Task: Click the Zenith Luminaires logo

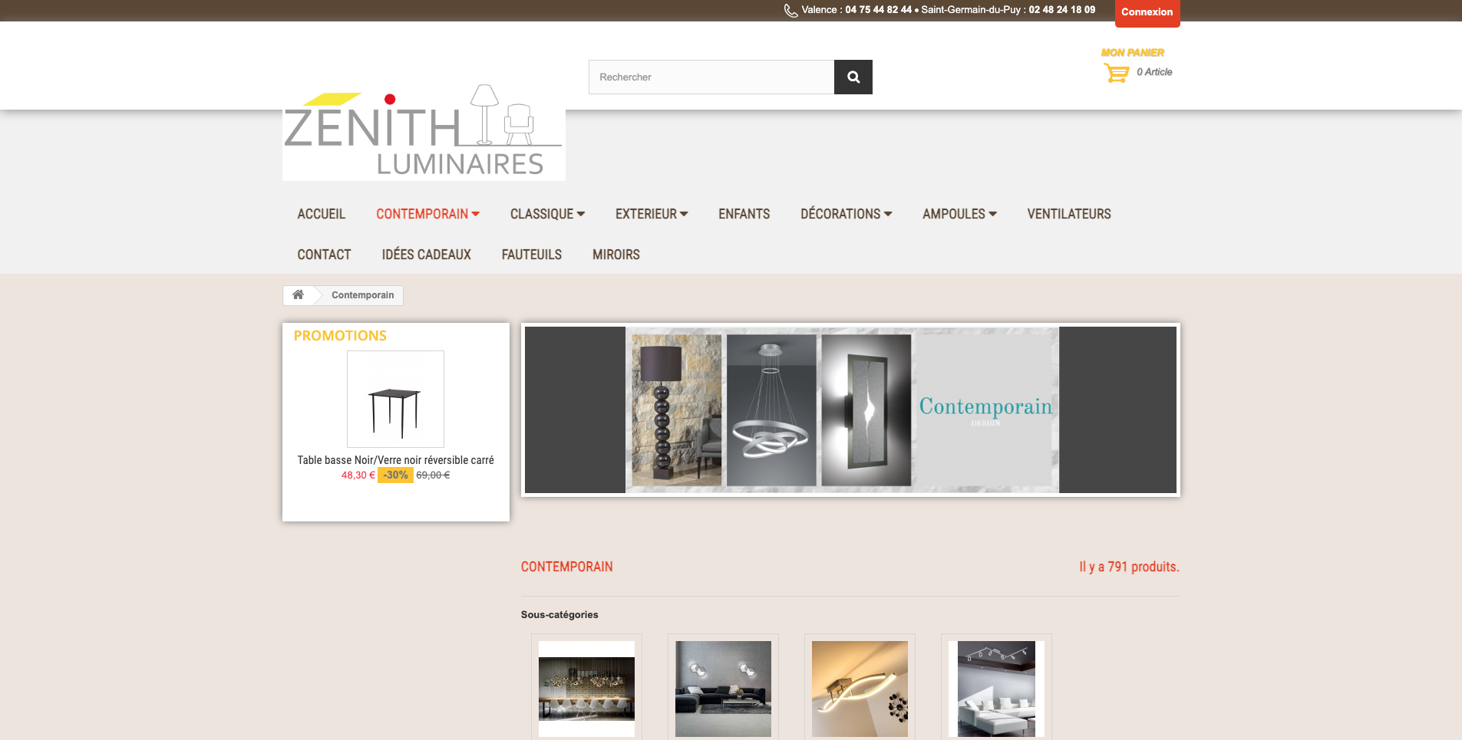Action: tap(424, 132)
